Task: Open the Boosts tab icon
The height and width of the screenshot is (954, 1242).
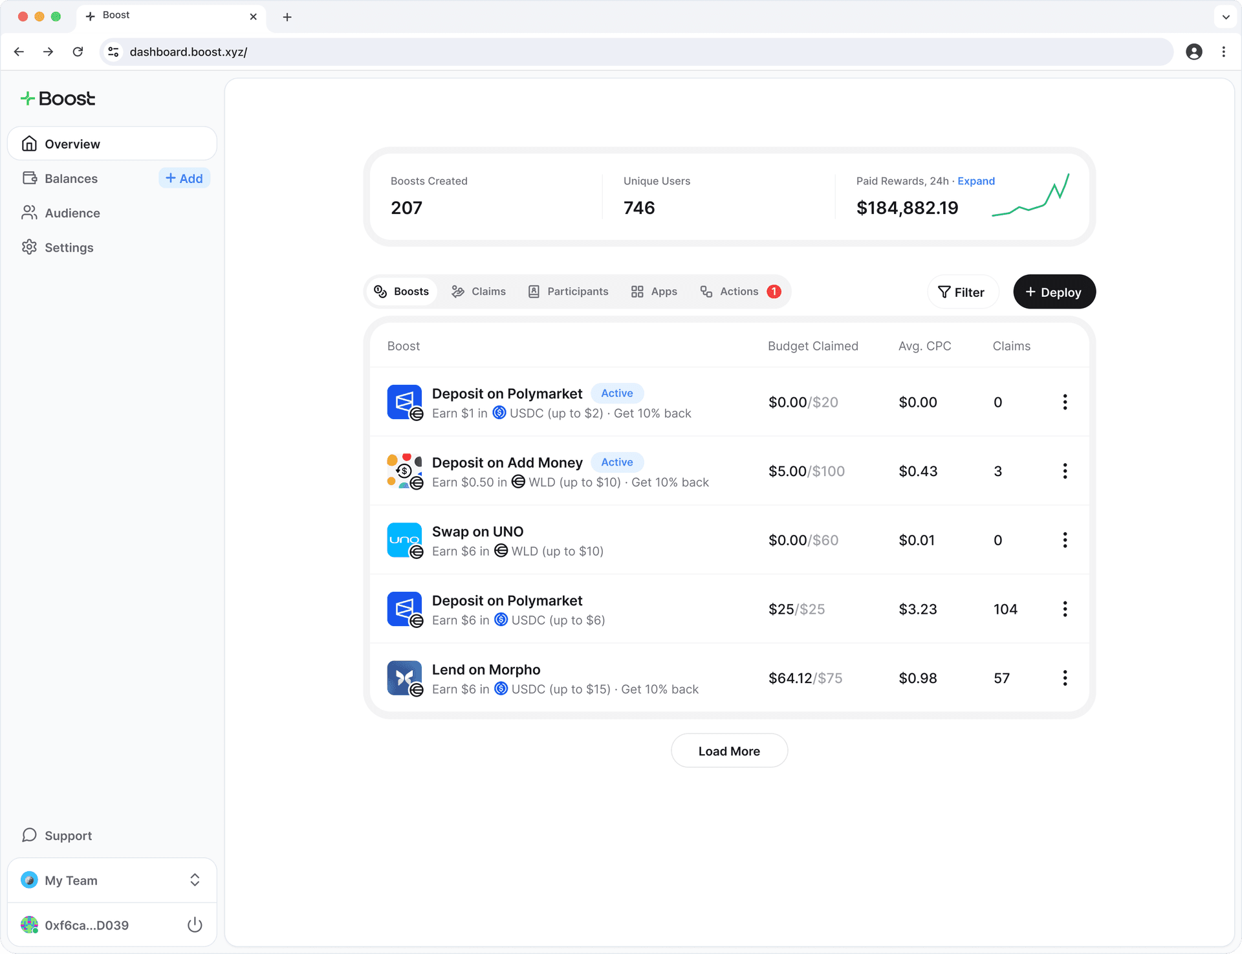Action: 380,291
